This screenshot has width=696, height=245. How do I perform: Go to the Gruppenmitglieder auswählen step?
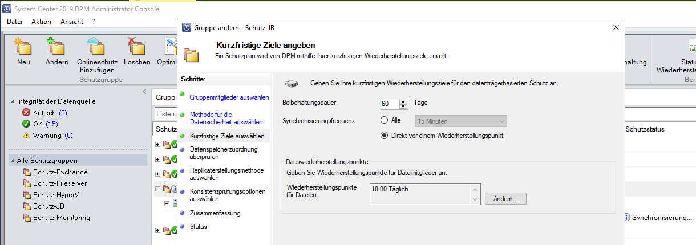point(229,97)
